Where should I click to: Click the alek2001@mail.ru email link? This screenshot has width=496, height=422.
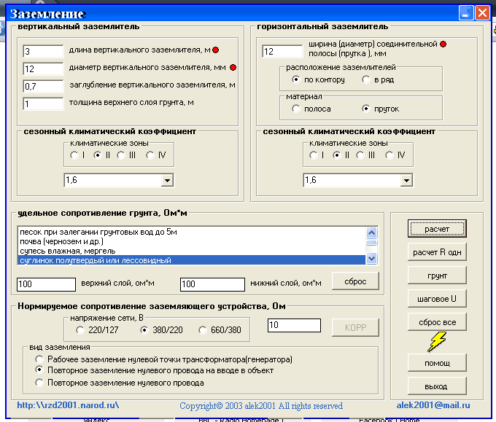pos(433,405)
